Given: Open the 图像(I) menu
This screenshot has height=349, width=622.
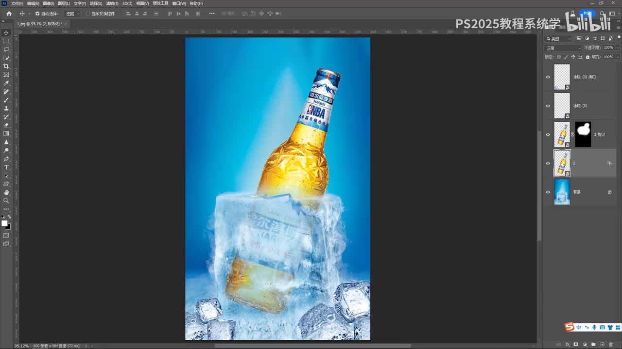Looking at the screenshot, I should [49, 3].
